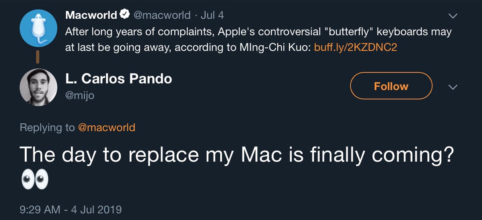The width and height of the screenshot is (482, 220).
Task: Follow L. Carlos Pando
Action: [391, 86]
